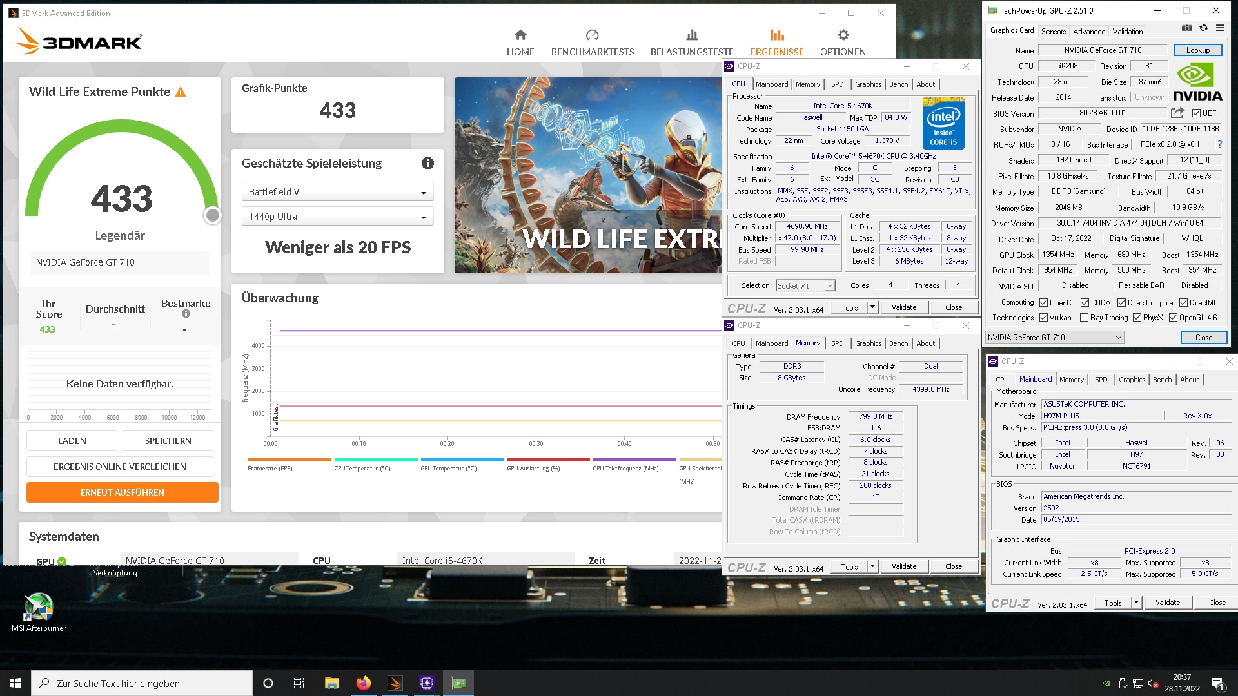
Task: Click the score gauge end knob
Action: click(212, 216)
